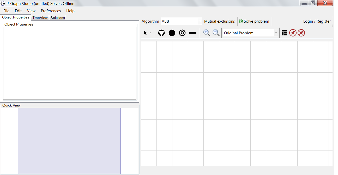Viewport: 338px width, 175px height.
Task: Choose the product material node tool
Action: point(182,33)
